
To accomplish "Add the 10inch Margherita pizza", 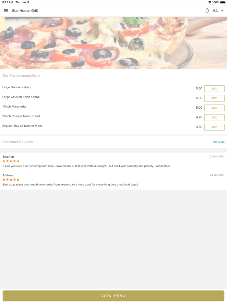I will point(214,108).
